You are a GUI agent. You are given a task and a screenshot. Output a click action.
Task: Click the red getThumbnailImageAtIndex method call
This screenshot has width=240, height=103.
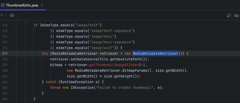point(114,65)
